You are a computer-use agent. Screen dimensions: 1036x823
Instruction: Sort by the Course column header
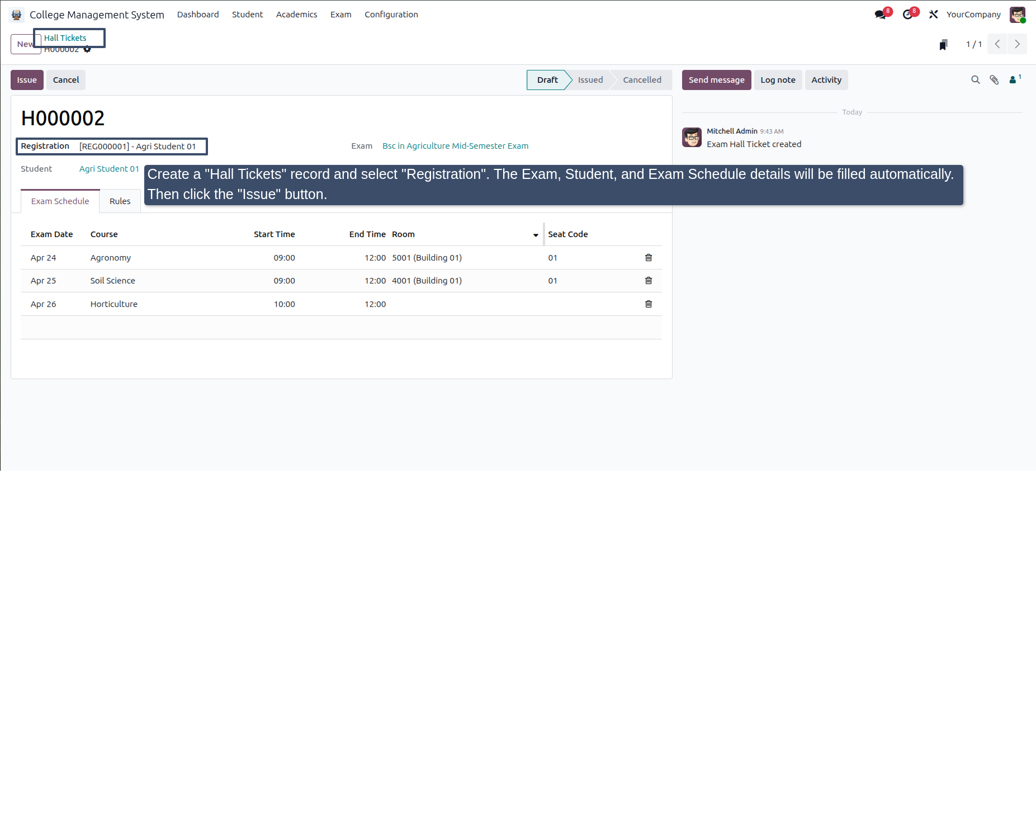(104, 234)
